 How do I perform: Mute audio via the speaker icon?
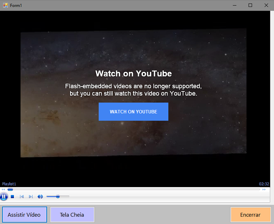[x=40, y=197]
